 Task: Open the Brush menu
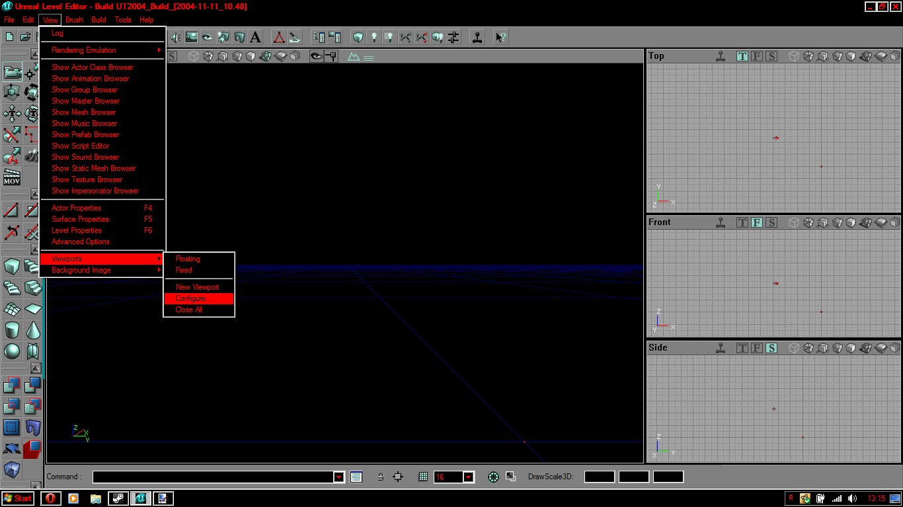74,20
